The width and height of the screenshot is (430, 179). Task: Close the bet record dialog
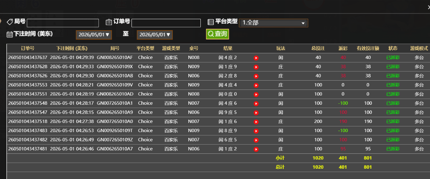tap(428, 6)
